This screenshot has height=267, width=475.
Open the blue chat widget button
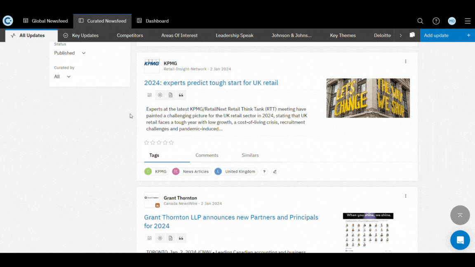[460, 240]
